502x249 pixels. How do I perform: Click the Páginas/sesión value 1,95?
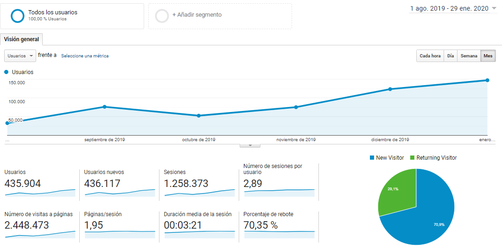point(94,225)
